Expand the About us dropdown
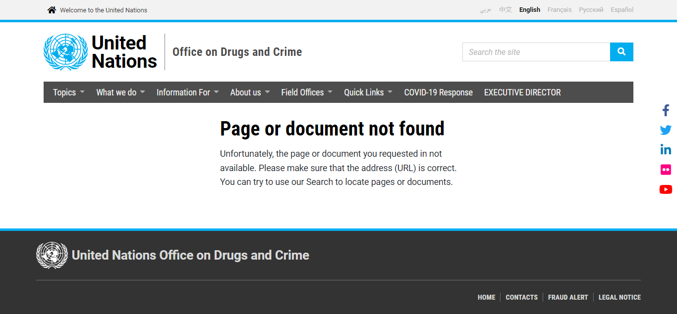Image resolution: width=677 pixels, height=314 pixels. point(250,92)
